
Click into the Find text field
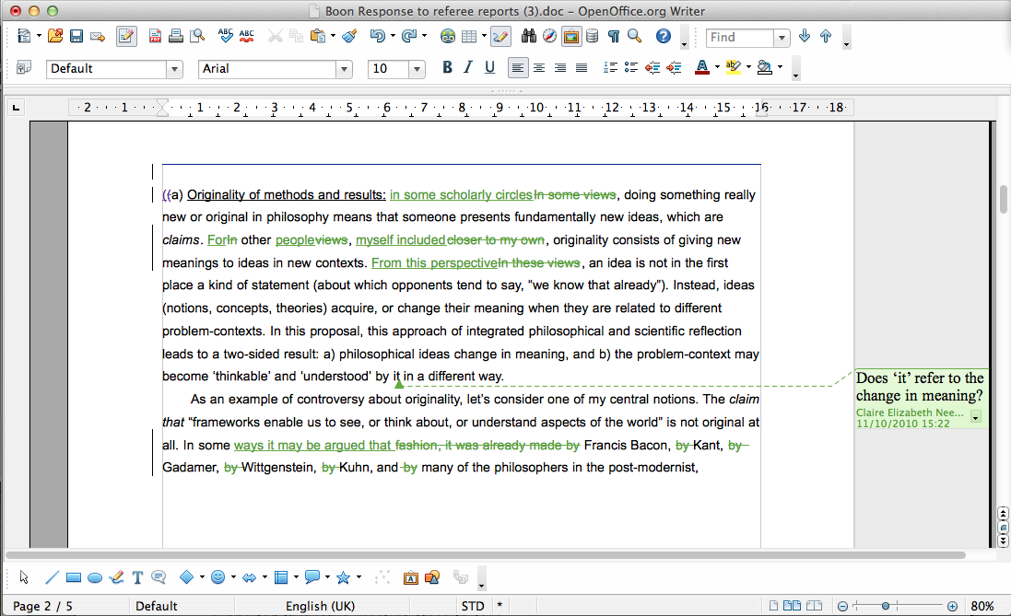(x=740, y=38)
